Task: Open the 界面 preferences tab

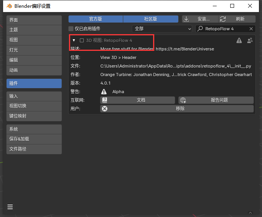Action: (34, 20)
